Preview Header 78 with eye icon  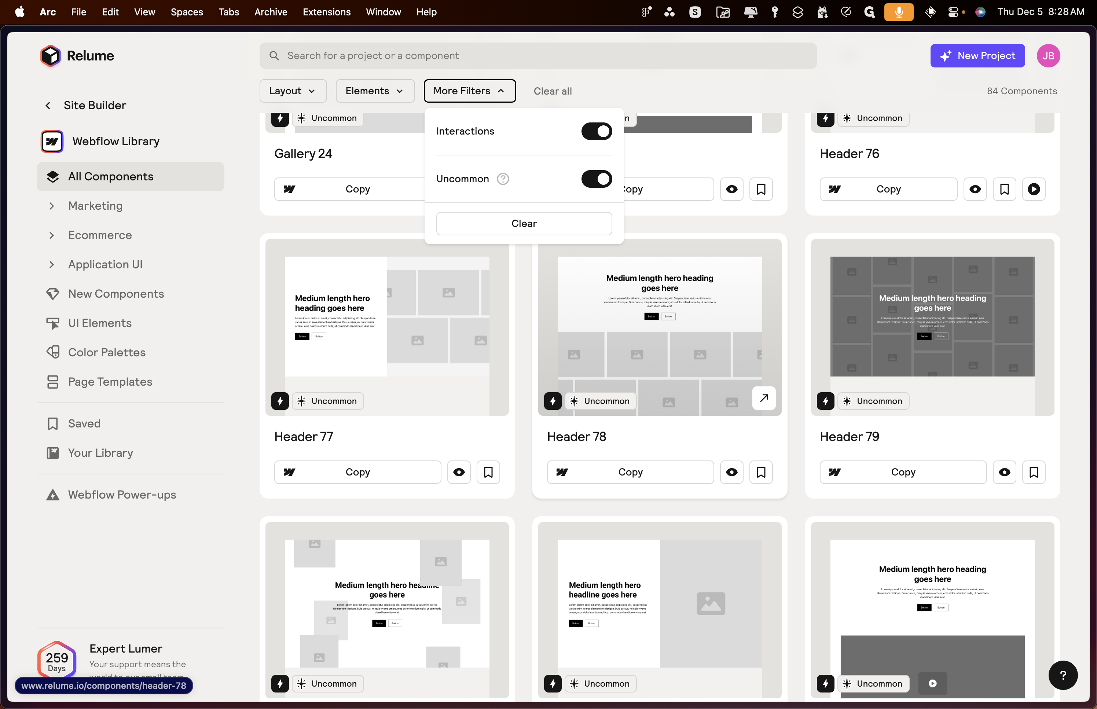731,472
